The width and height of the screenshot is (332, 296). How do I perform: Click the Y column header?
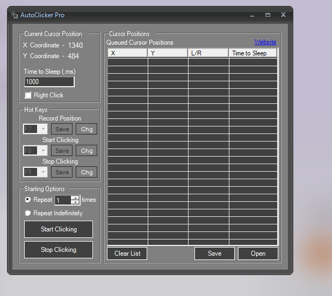click(x=168, y=53)
